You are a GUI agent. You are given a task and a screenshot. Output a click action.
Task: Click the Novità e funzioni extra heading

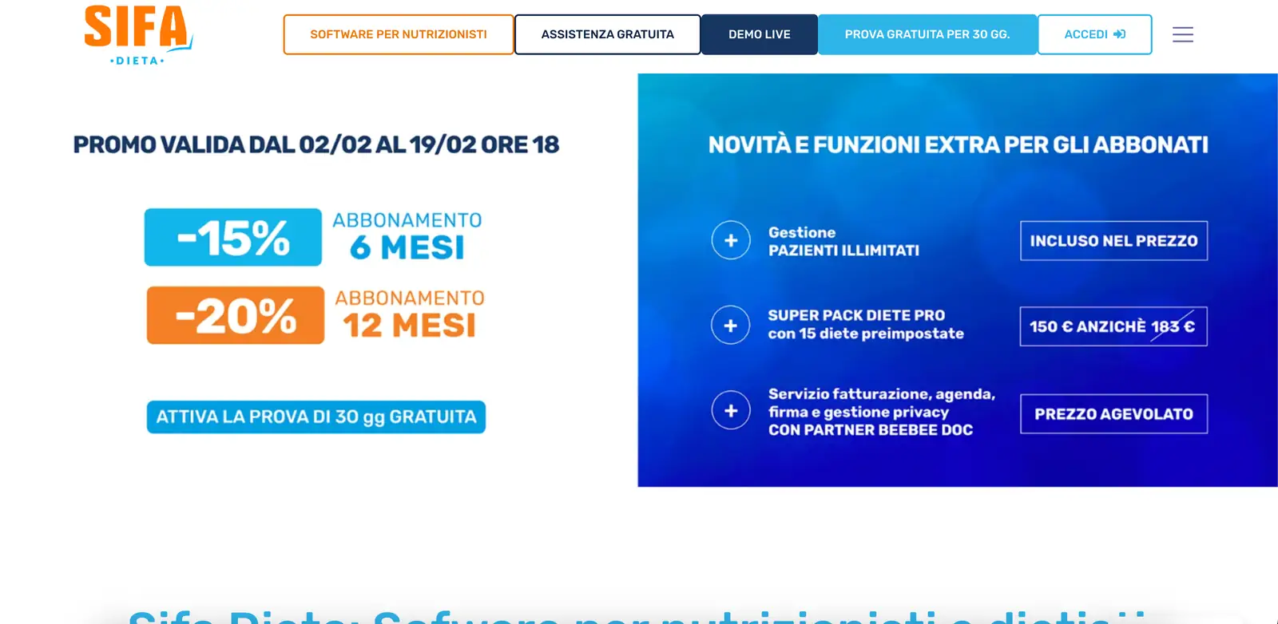pos(958,144)
